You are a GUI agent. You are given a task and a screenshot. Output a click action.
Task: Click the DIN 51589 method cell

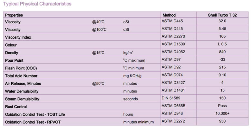click(x=171, y=98)
